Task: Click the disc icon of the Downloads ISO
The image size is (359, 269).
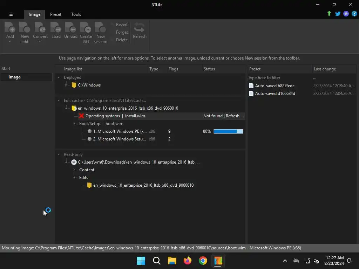Action: coord(74,162)
